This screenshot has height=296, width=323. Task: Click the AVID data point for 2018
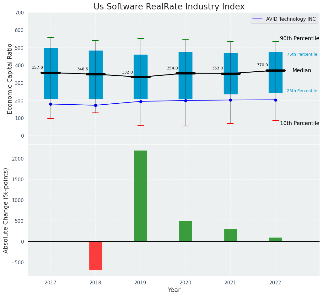(x=95, y=105)
